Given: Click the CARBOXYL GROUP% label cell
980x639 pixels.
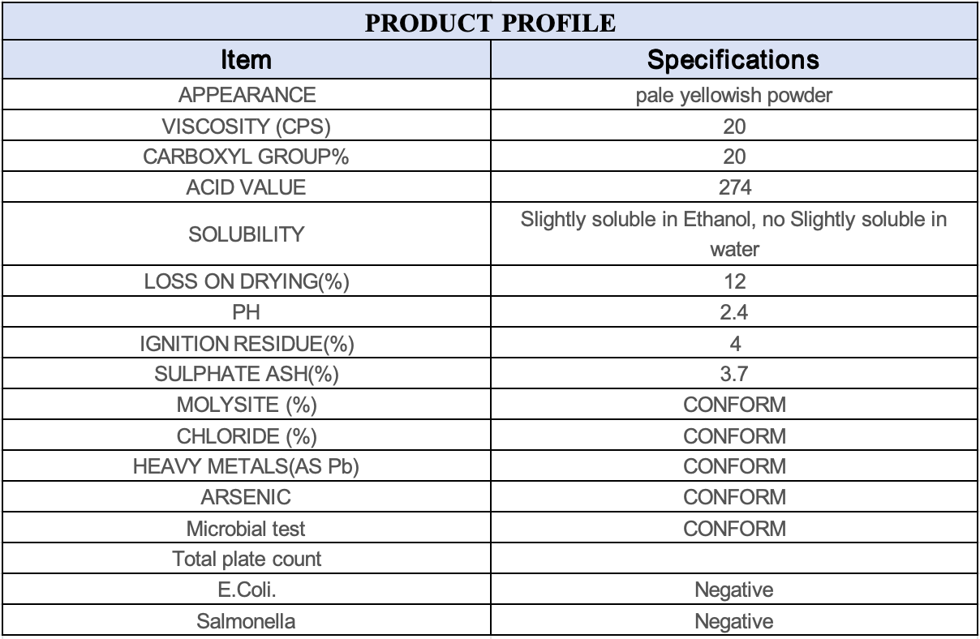Looking at the screenshot, I should pyautogui.click(x=248, y=157).
